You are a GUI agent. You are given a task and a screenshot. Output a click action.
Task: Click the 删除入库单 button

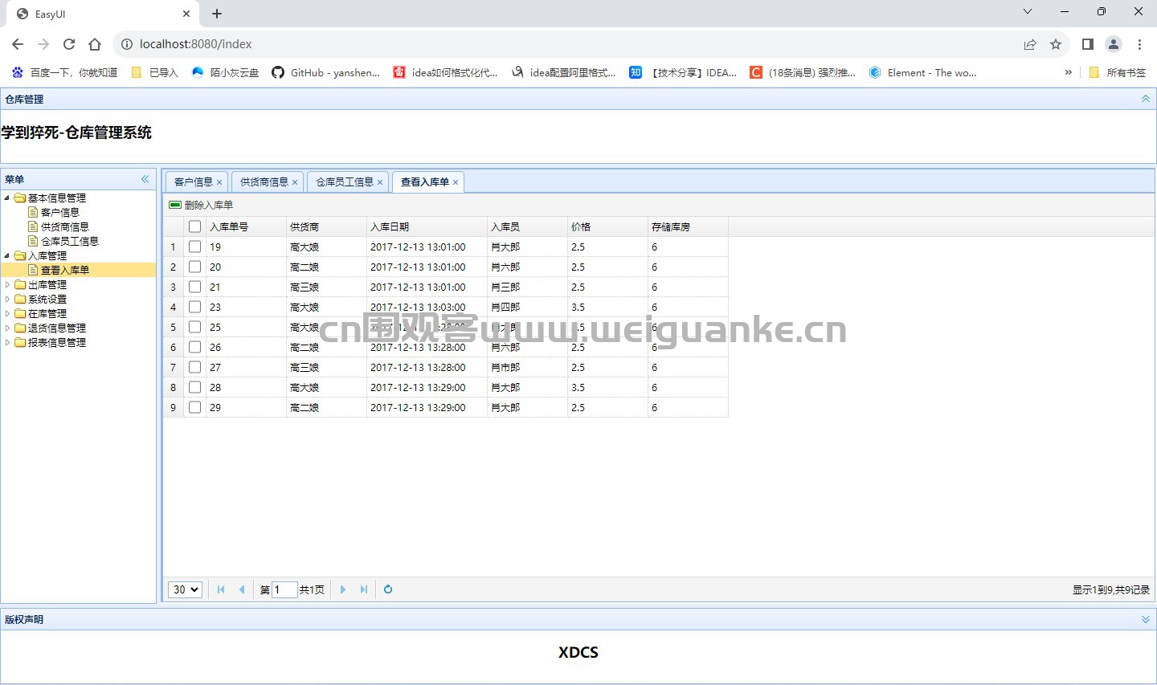tap(201, 205)
